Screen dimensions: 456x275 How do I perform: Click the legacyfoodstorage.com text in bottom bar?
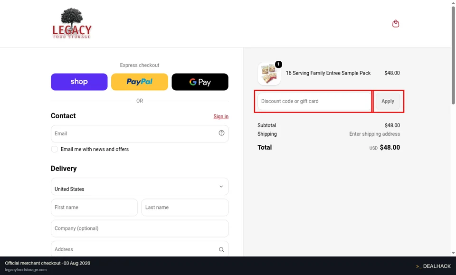click(x=26, y=270)
